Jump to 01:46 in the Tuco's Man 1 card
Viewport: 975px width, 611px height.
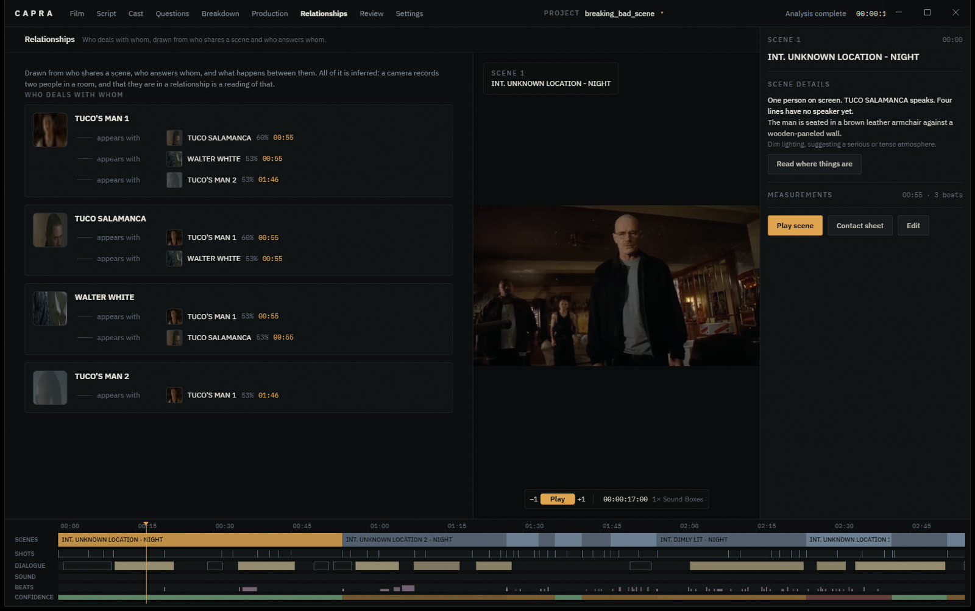pos(268,180)
